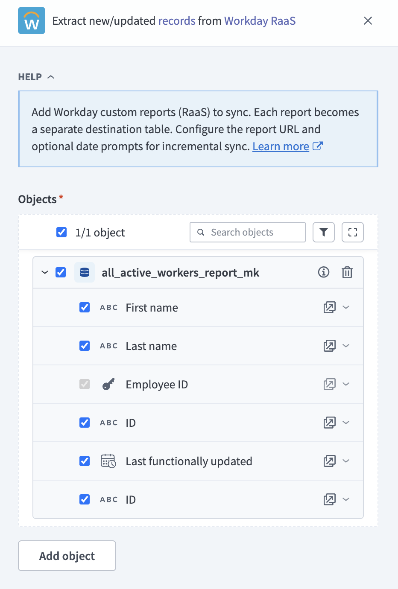Uncheck the Last name field checkbox
The width and height of the screenshot is (398, 589).
point(85,346)
